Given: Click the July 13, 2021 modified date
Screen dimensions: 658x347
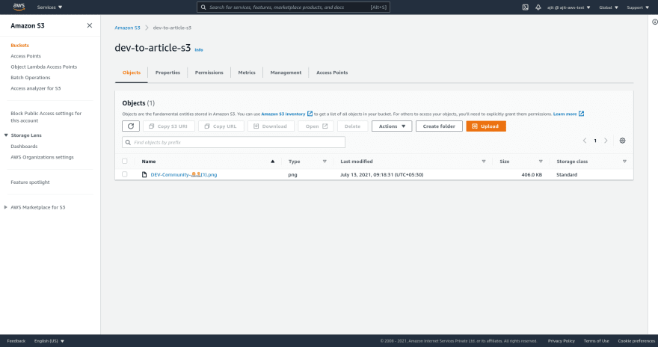Looking at the screenshot, I should (x=381, y=174).
